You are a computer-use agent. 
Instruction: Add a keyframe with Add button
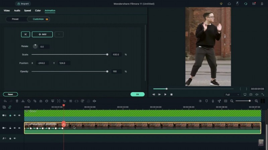pos(42,34)
